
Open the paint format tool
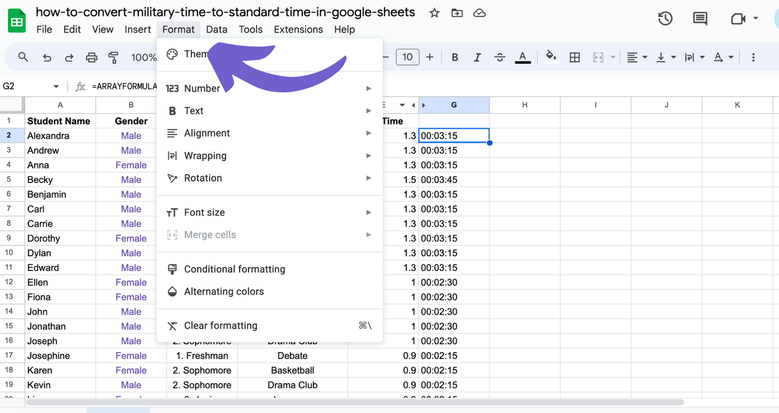[113, 57]
